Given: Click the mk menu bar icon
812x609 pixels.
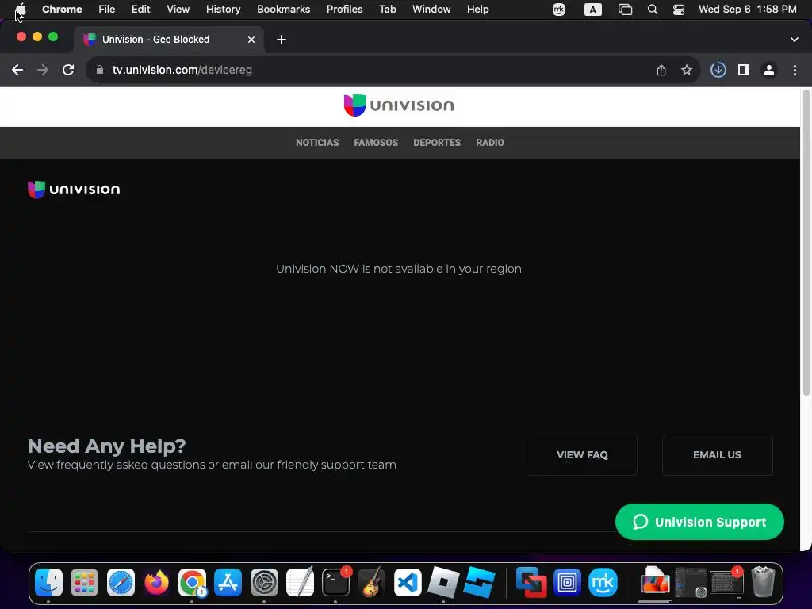Looking at the screenshot, I should click(x=559, y=10).
